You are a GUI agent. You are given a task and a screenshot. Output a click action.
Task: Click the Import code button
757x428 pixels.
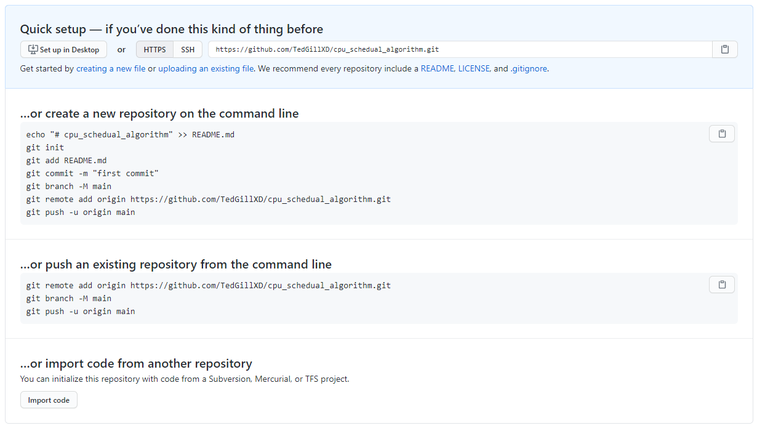click(x=49, y=400)
